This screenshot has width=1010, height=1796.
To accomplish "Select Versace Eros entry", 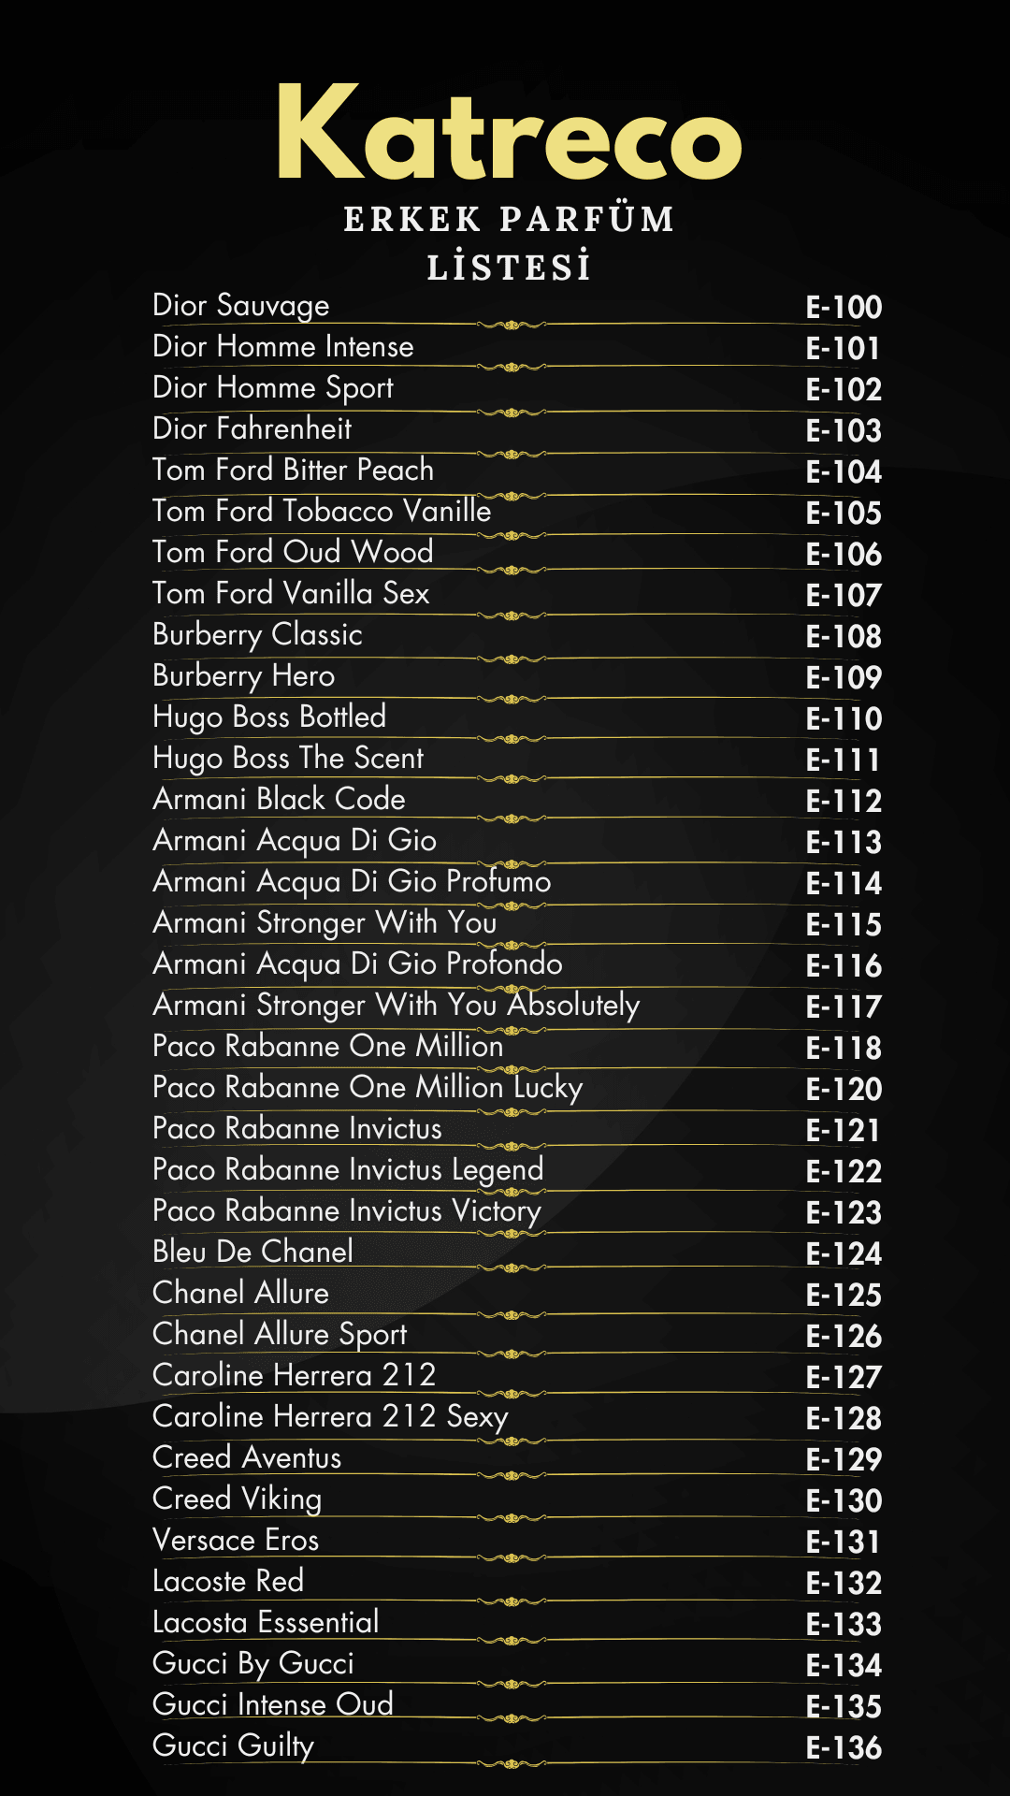I will [236, 1540].
